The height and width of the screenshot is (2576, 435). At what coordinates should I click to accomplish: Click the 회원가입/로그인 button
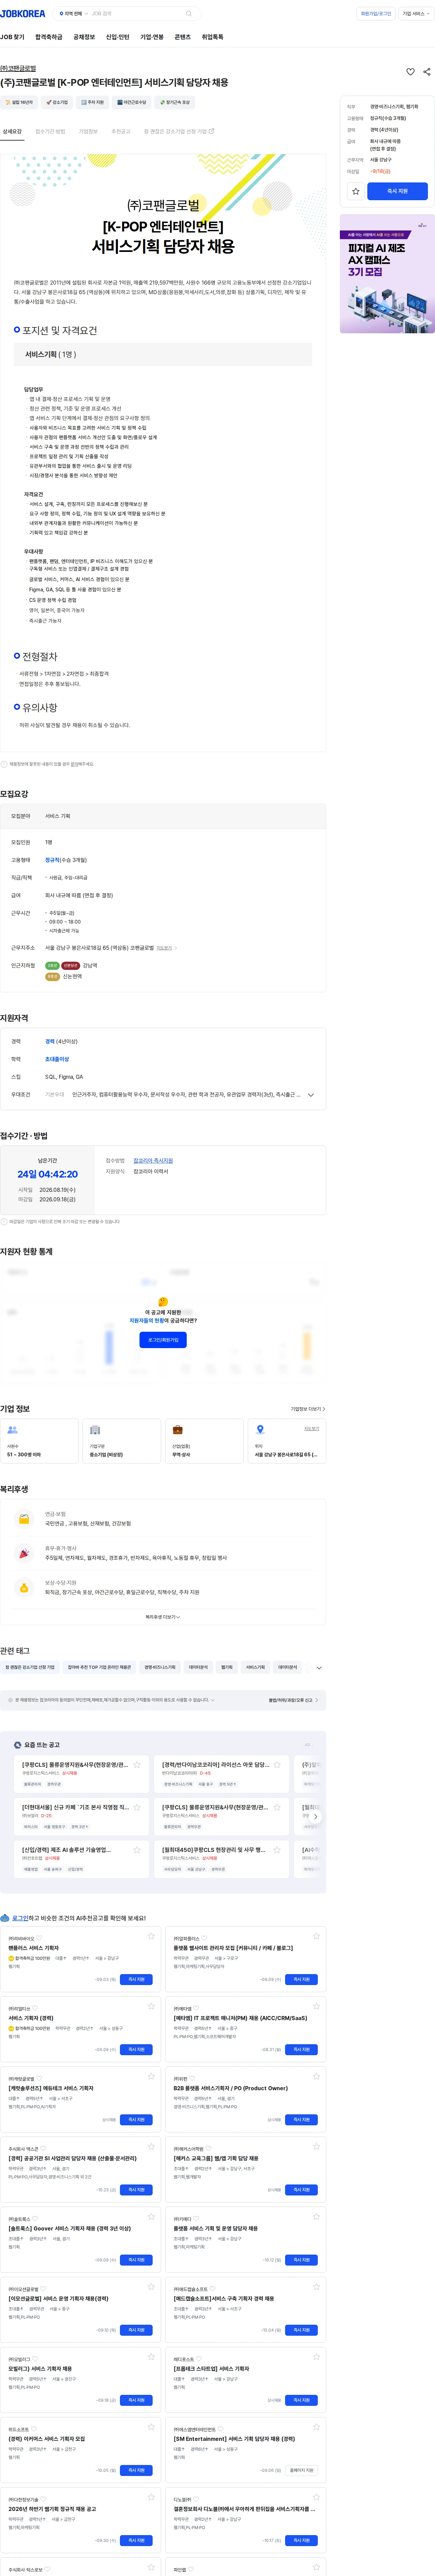tap(376, 14)
